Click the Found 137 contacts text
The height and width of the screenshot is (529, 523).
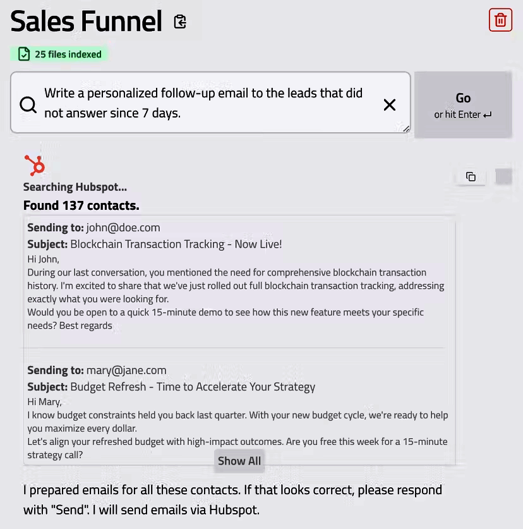point(81,205)
